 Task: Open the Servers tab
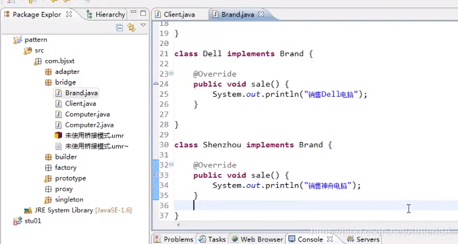[x=363, y=239]
